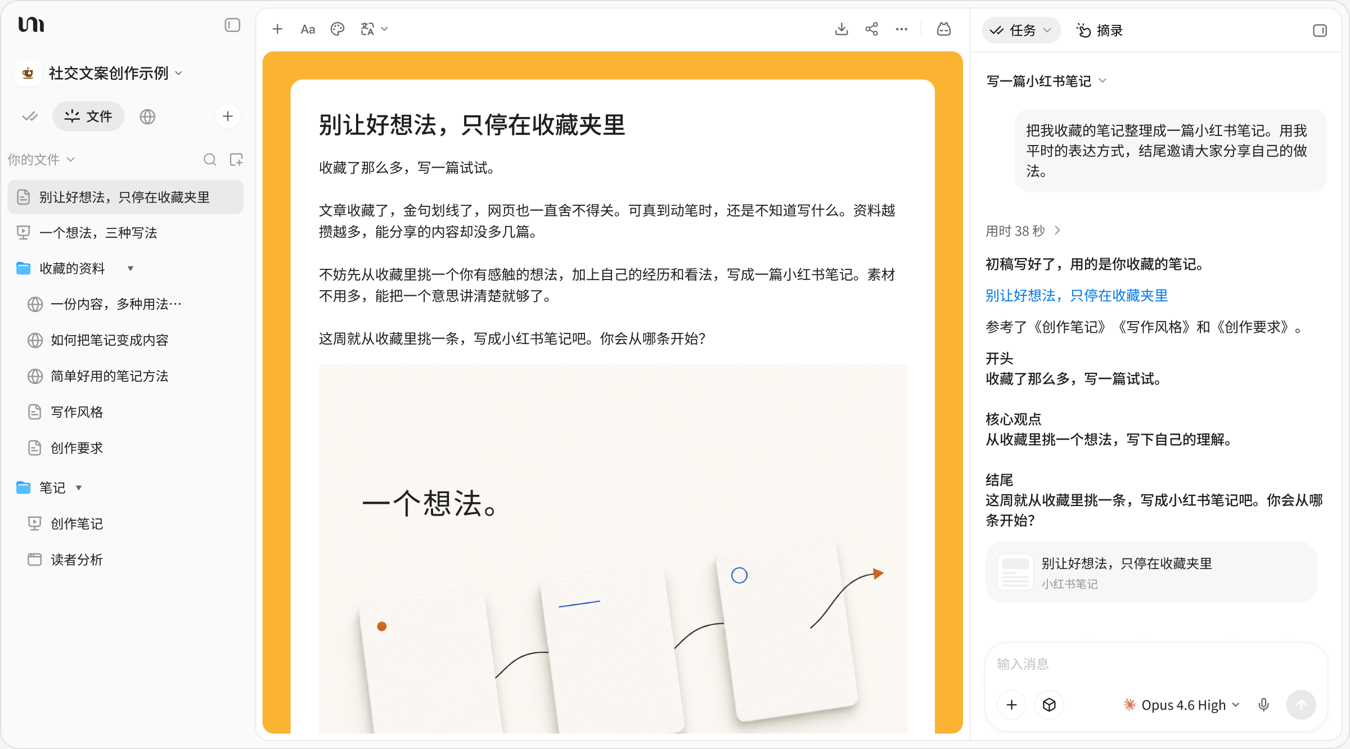This screenshot has height=749, width=1350.
Task: Click the 一个想法 illustration image
Action: [613, 548]
